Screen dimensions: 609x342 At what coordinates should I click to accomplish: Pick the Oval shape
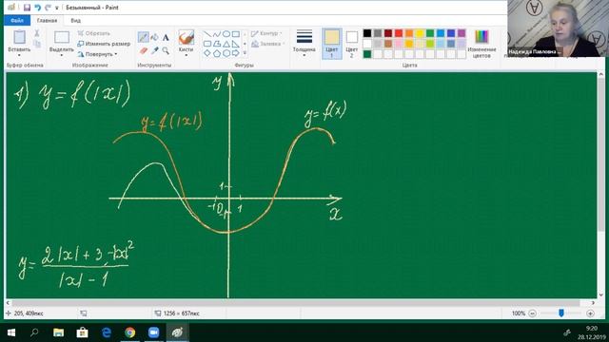pyautogui.click(x=226, y=34)
